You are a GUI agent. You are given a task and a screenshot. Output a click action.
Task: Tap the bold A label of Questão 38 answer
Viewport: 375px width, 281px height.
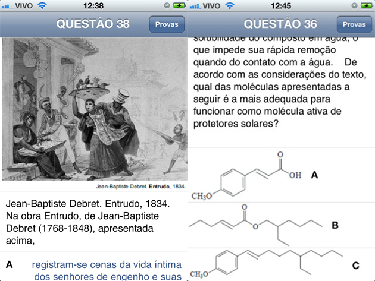[9, 264]
